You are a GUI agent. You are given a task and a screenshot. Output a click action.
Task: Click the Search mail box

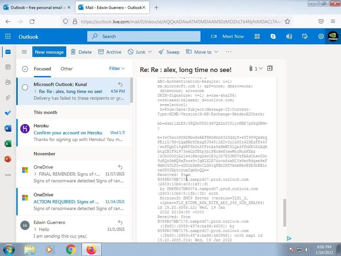(x=144, y=36)
